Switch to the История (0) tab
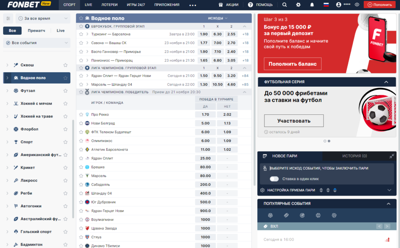The width and height of the screenshot is (400, 248). click(355, 156)
